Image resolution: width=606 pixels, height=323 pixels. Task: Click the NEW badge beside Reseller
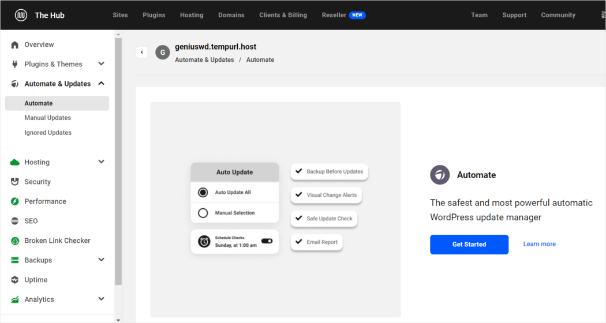tap(357, 15)
